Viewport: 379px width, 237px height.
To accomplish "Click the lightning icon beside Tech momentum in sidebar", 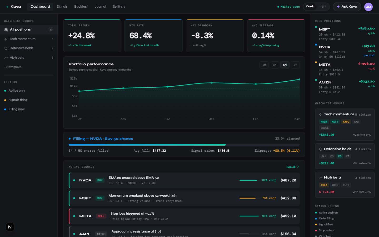I will 6,39.
